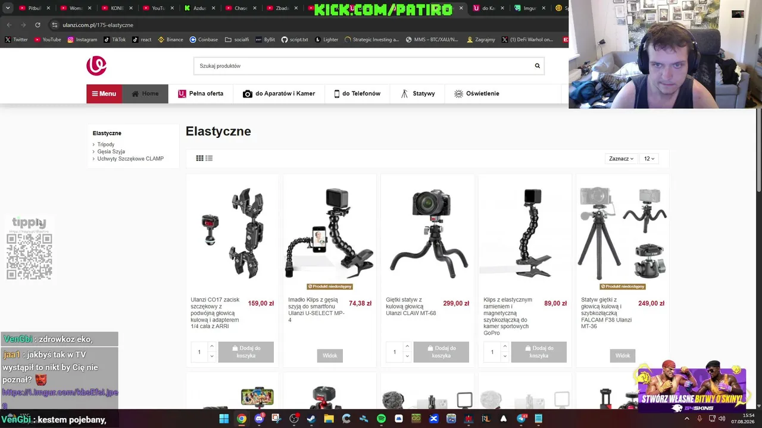Open the Lighter bookmark
Image resolution: width=762 pixels, height=428 pixels.
pos(326,40)
